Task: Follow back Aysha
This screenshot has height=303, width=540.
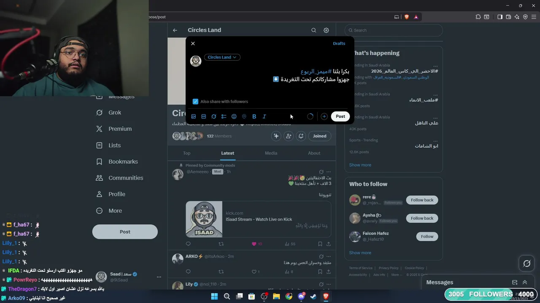Action: [x=422, y=218]
